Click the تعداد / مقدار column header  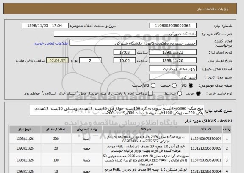click(56, 130)
